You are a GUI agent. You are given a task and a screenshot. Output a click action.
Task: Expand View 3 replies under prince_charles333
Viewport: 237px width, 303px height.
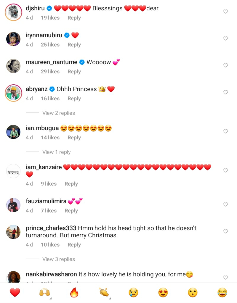point(58,259)
